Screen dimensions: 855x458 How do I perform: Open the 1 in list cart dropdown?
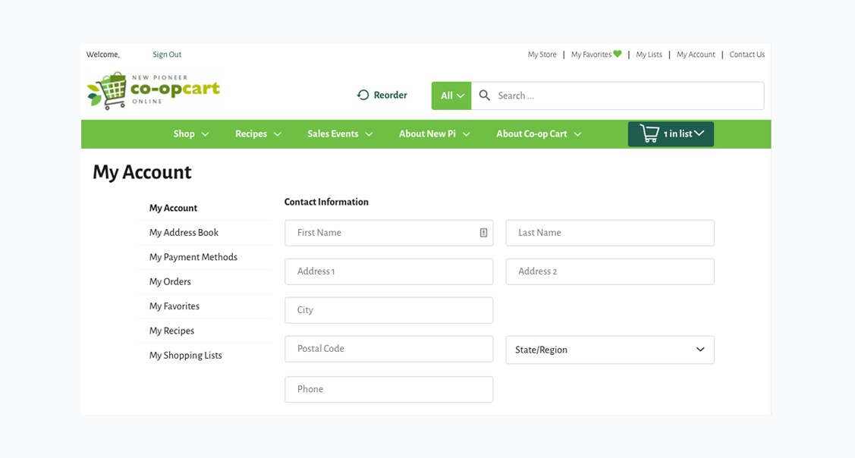[x=671, y=134]
